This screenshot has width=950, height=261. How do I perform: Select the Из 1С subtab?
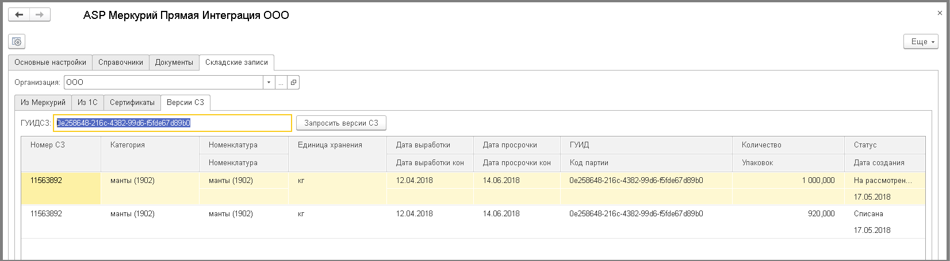[x=88, y=103]
